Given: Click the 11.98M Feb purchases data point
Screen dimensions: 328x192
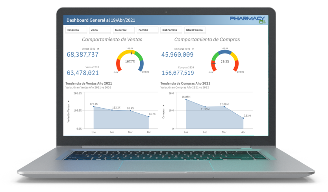Looking at the screenshot, I should (205, 107).
